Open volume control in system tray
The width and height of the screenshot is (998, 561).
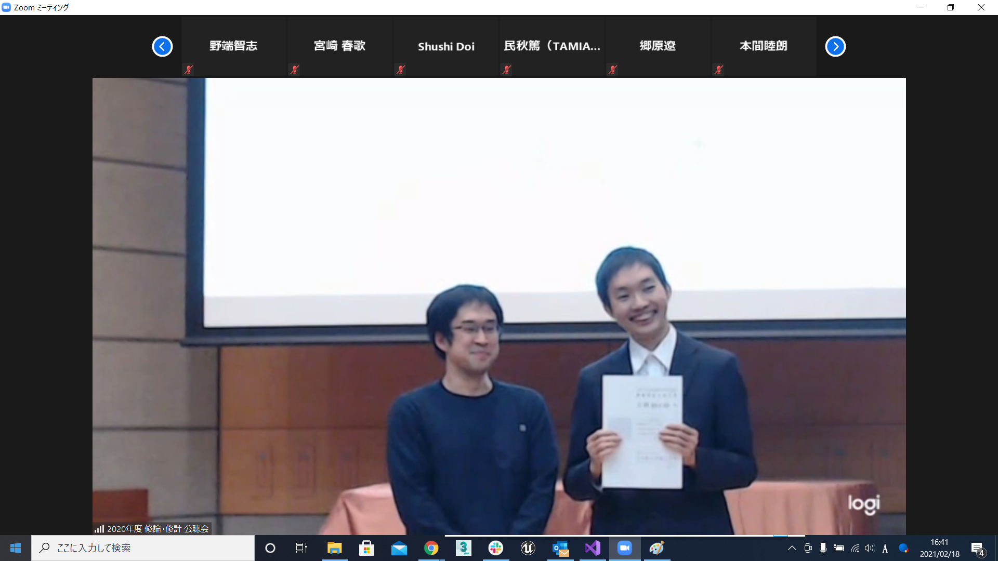click(869, 548)
